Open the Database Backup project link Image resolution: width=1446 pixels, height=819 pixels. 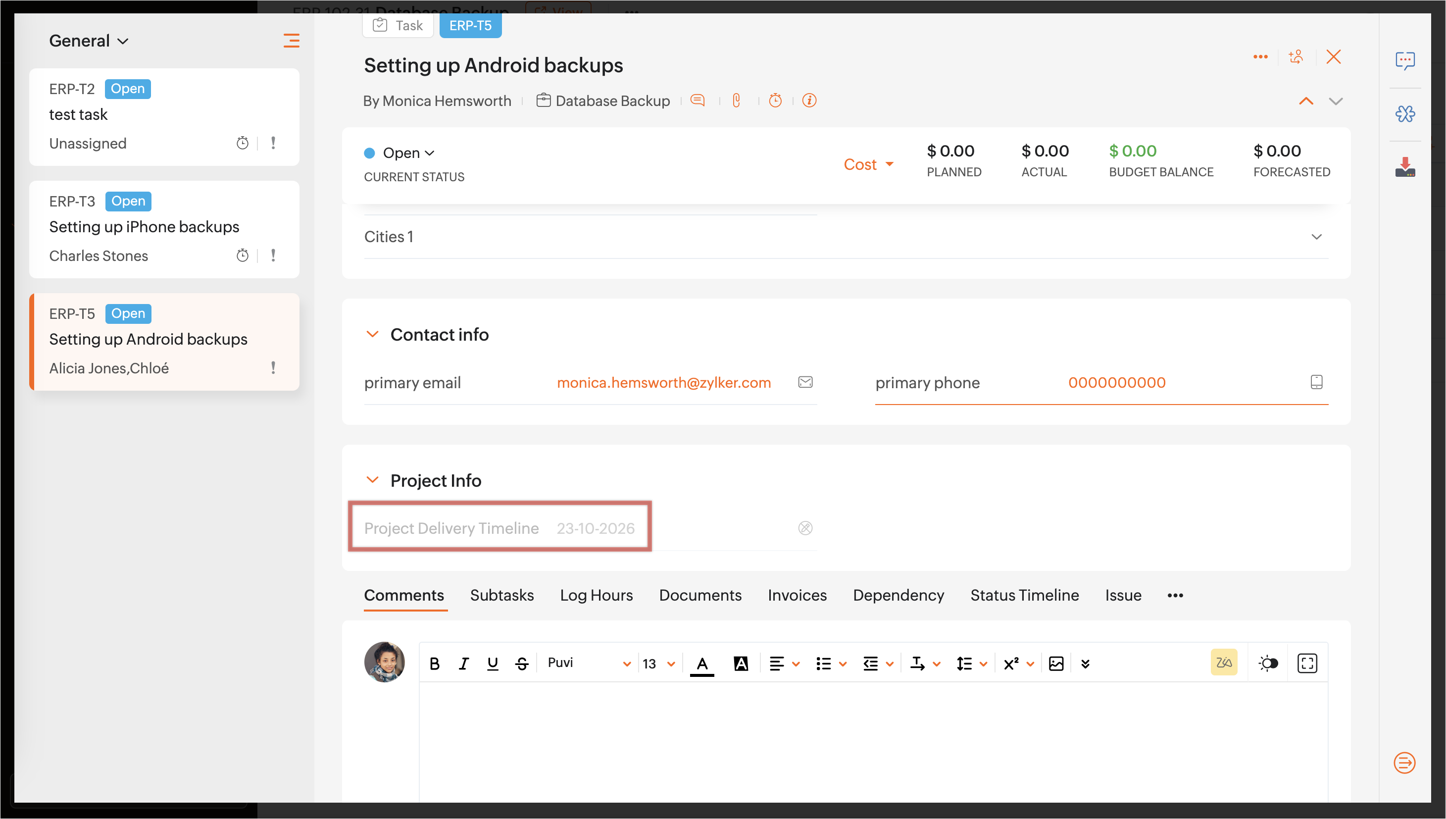pos(612,101)
